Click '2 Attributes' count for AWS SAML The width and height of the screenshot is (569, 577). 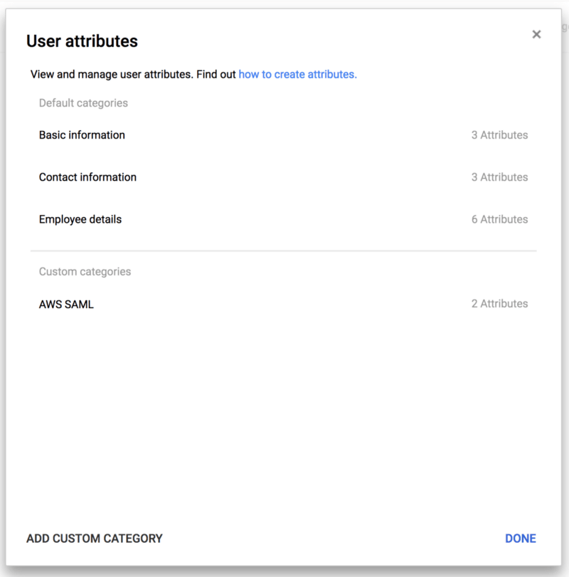(x=499, y=304)
